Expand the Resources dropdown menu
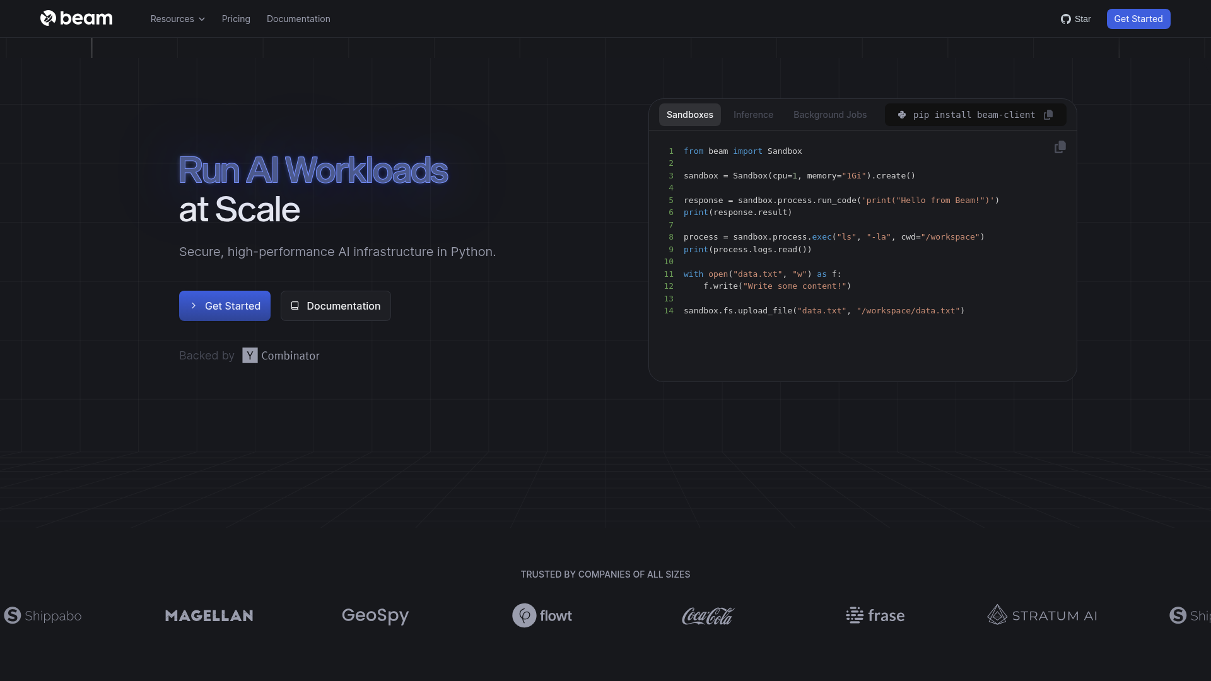Image resolution: width=1211 pixels, height=681 pixels. pos(177,19)
